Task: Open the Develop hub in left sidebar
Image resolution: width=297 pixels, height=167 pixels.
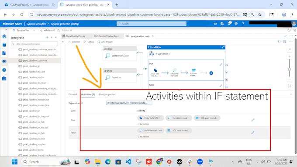Action: (4, 53)
